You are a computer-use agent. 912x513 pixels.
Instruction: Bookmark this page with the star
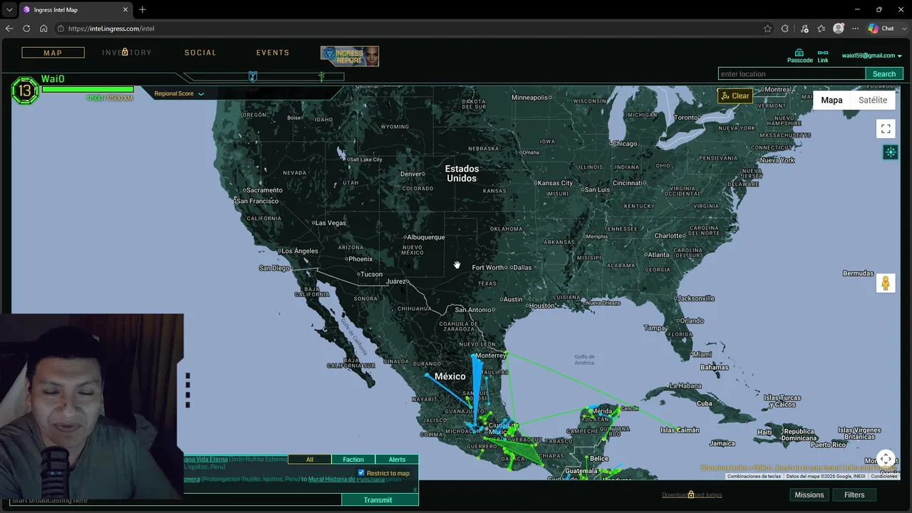[767, 28]
